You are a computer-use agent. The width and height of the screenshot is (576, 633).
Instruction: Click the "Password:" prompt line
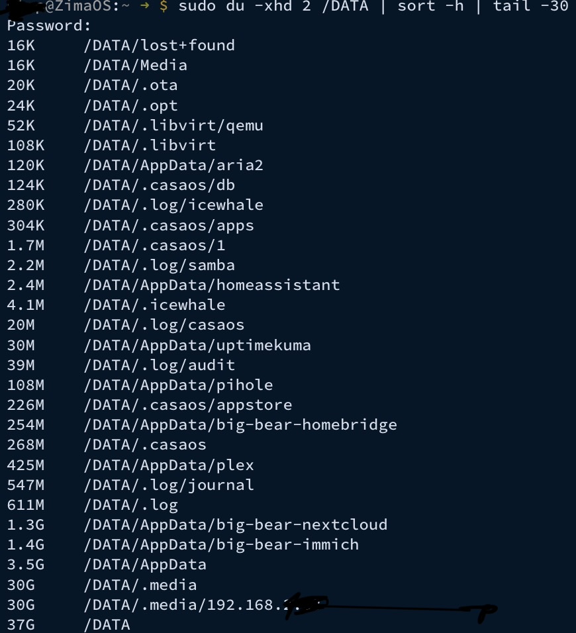[49, 26]
